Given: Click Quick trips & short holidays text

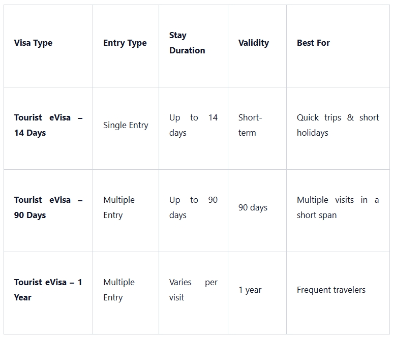Looking at the screenshot, I should coord(338,125).
